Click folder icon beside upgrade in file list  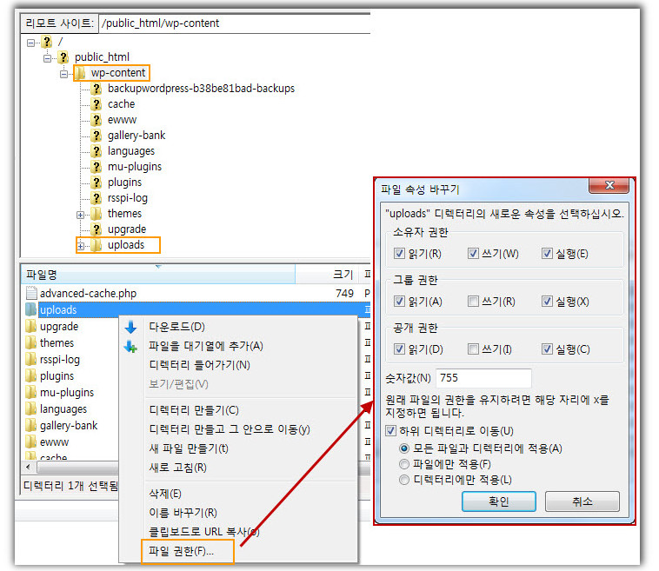30,326
